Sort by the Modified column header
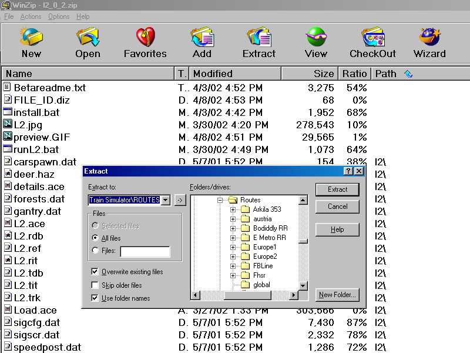The image size is (470, 353). [x=235, y=74]
